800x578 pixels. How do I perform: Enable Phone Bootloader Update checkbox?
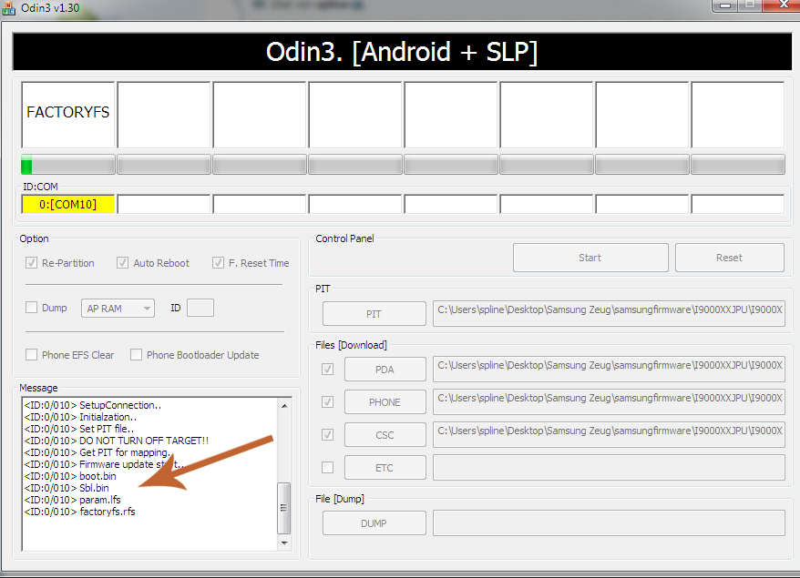coord(137,355)
